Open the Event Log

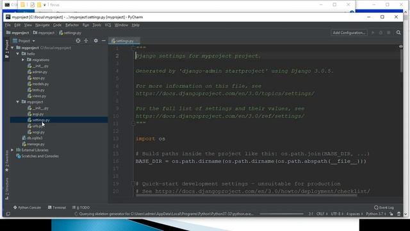[x=384, y=207]
